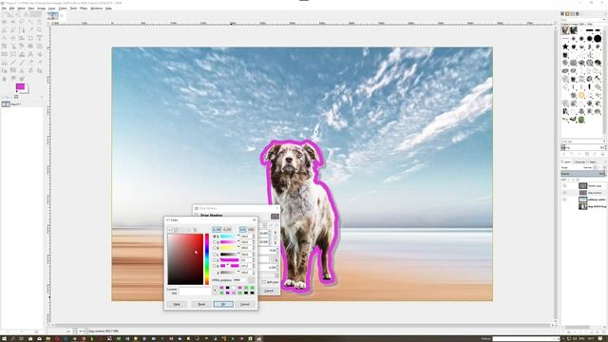Click the third dock tab icon above brushes

572,13
